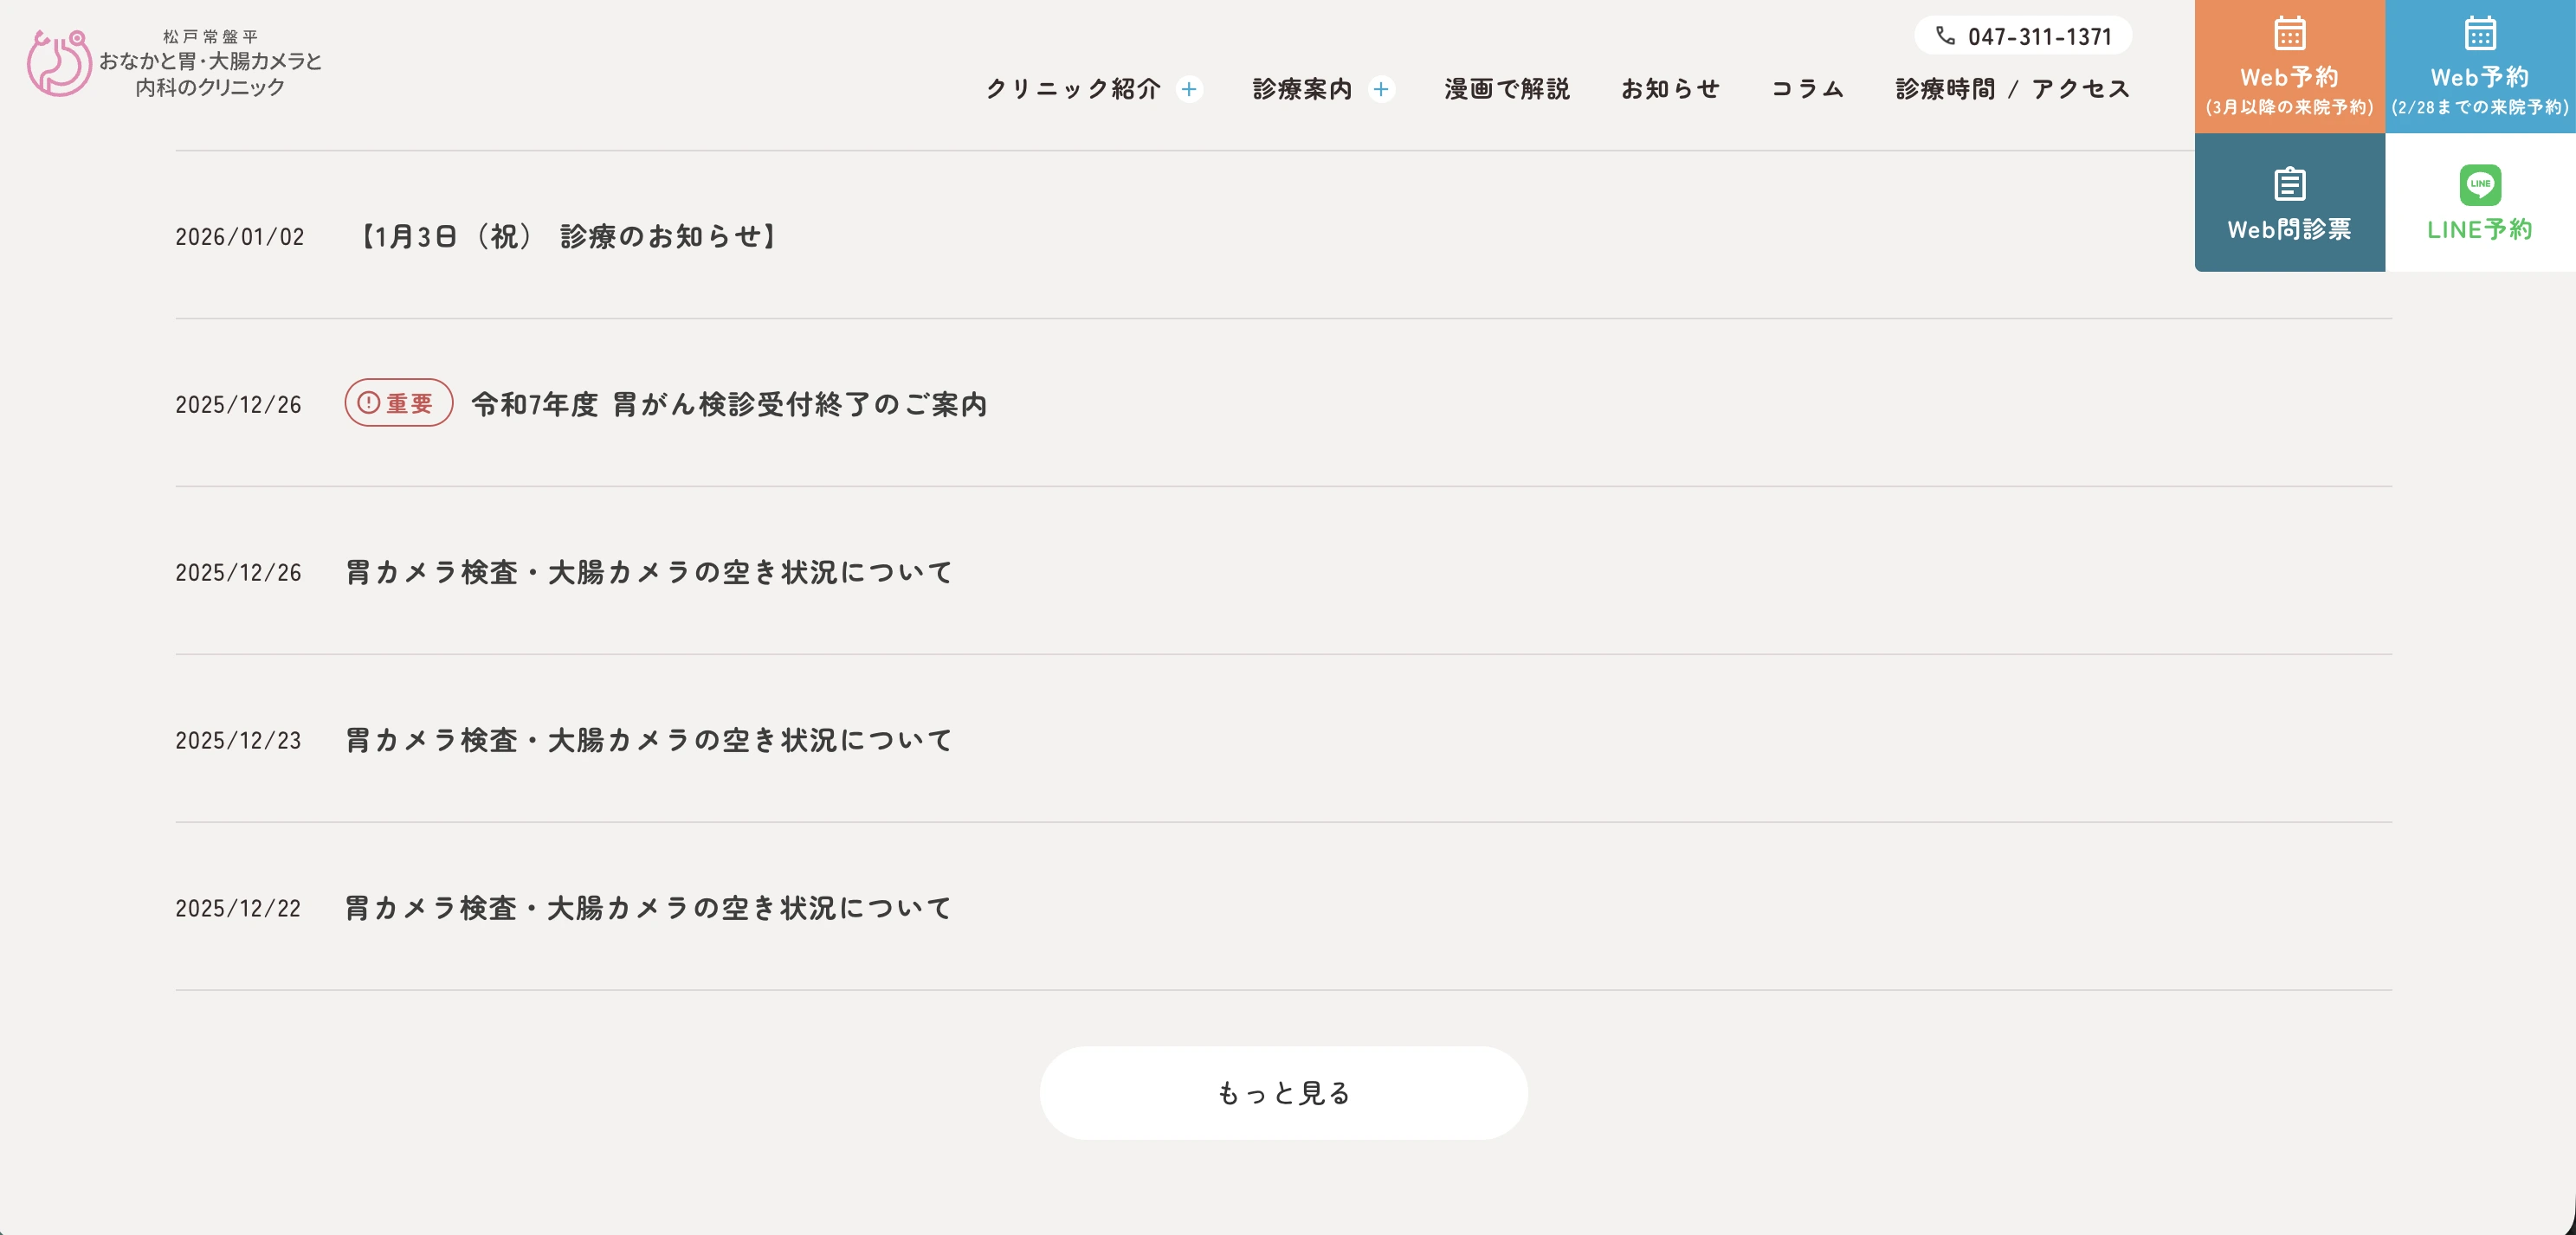
Task: Open the 2025/12/23 胃カメラ検査 availability notice
Action: click(x=649, y=741)
